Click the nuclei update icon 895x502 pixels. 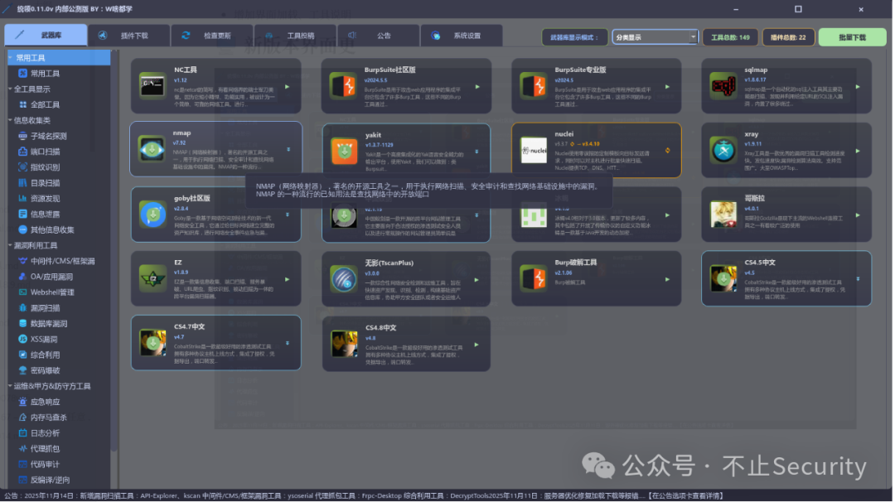(667, 151)
